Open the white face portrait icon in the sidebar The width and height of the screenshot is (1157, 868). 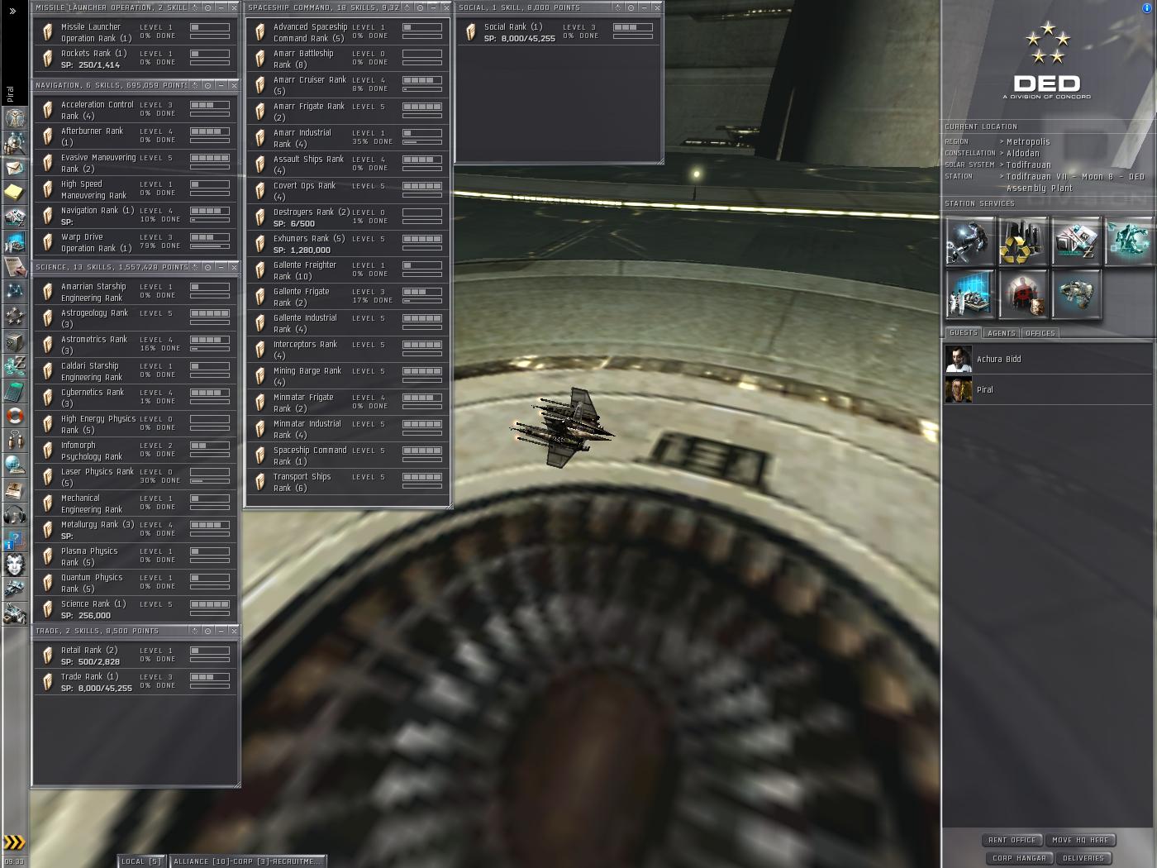(15, 564)
